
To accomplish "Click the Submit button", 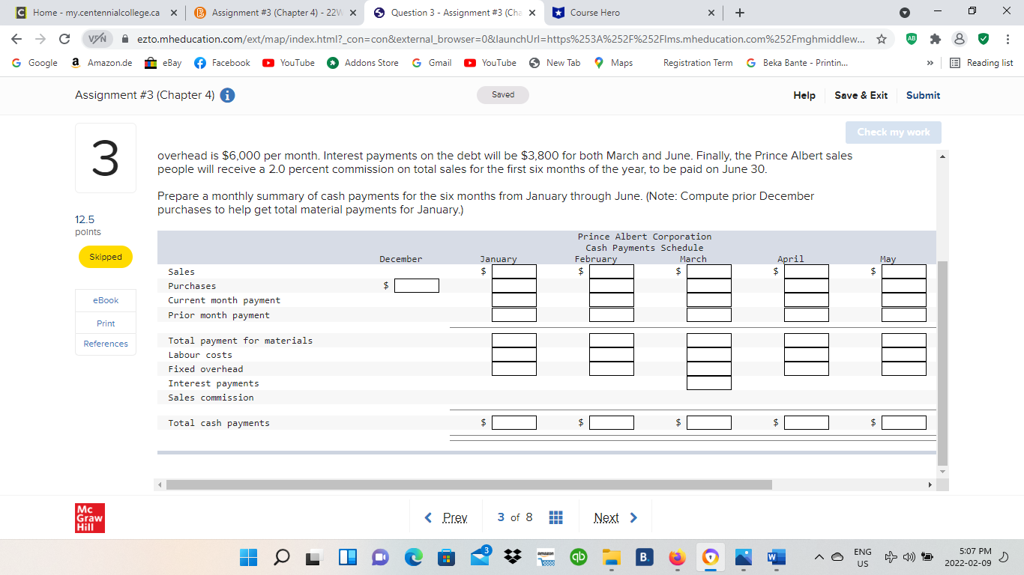I will [x=923, y=95].
